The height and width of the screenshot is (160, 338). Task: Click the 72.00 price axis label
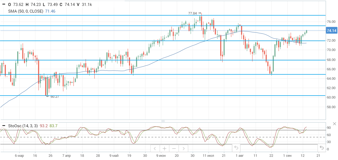[331, 40]
